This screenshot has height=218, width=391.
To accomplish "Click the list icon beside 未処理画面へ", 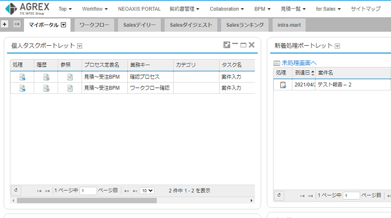I will [x=276, y=63].
